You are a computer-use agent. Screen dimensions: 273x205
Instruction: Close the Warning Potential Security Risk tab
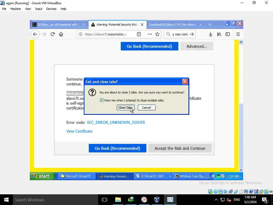click(142, 25)
